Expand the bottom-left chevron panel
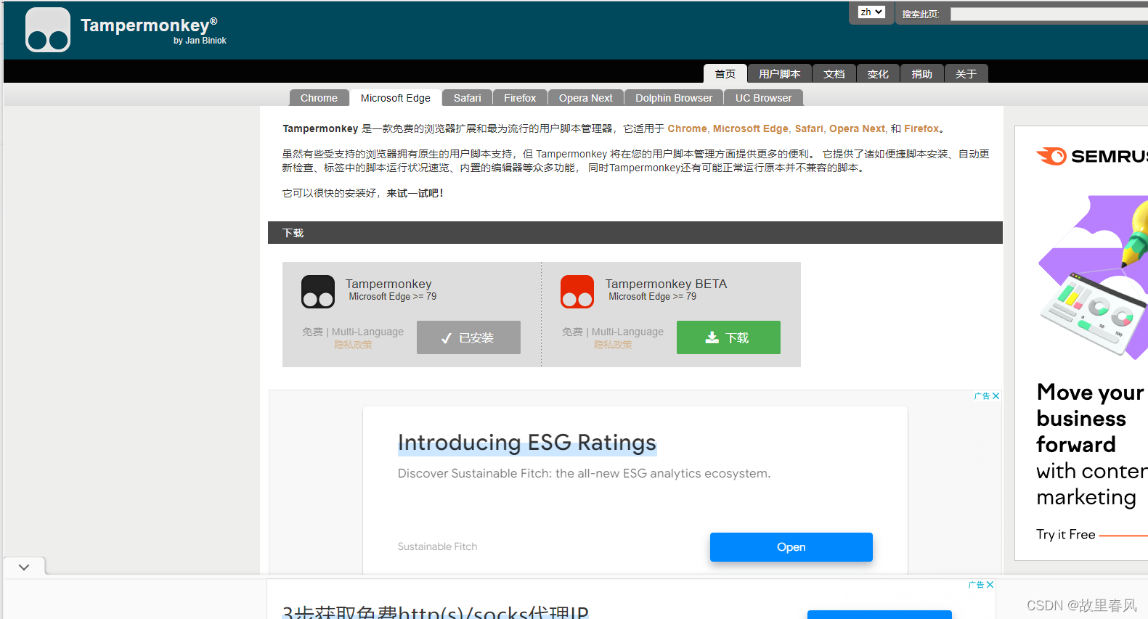 tap(24, 567)
